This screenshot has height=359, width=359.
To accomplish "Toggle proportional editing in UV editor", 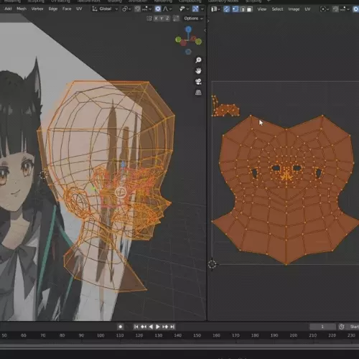I will pyautogui.click(x=356, y=9).
